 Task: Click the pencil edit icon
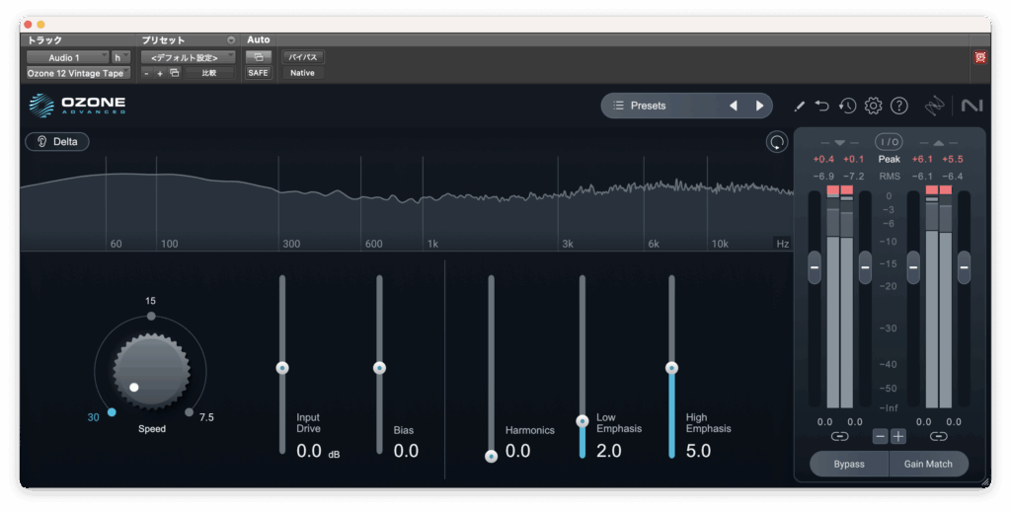pos(799,106)
